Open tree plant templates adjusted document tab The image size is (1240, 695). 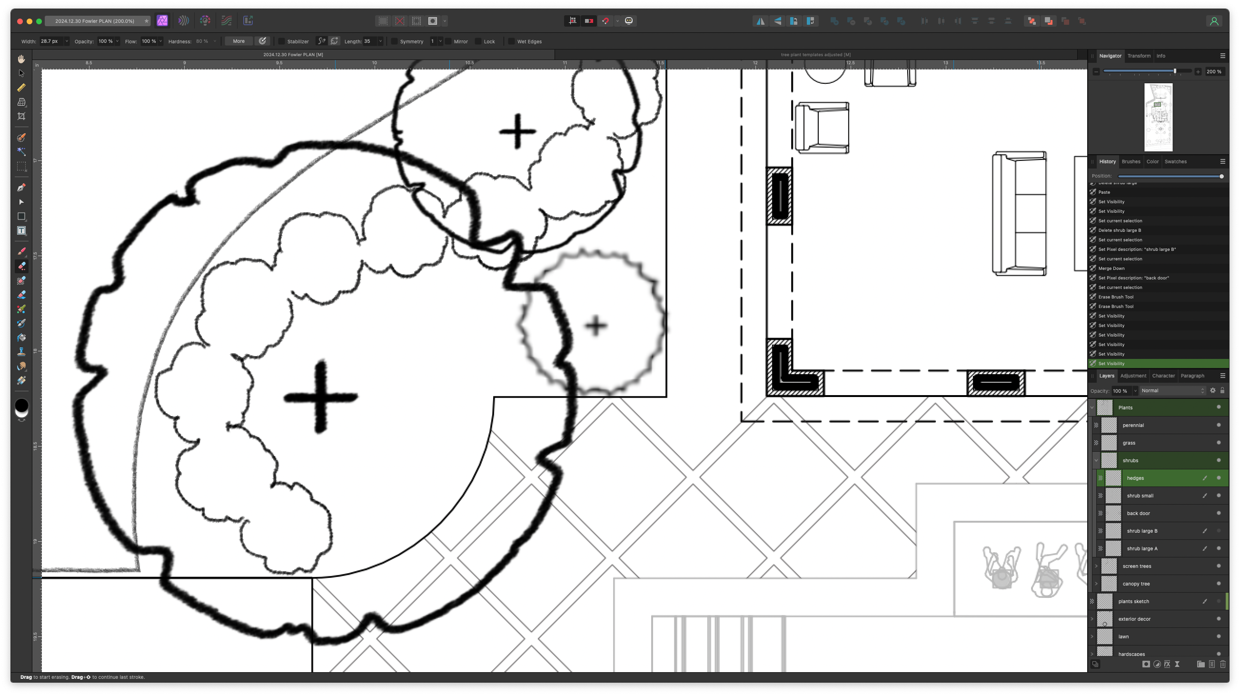click(x=815, y=54)
